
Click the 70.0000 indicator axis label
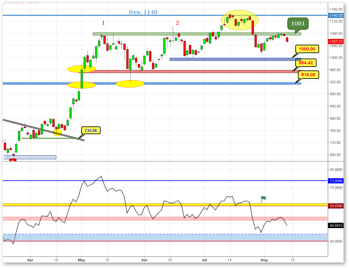(x=336, y=188)
